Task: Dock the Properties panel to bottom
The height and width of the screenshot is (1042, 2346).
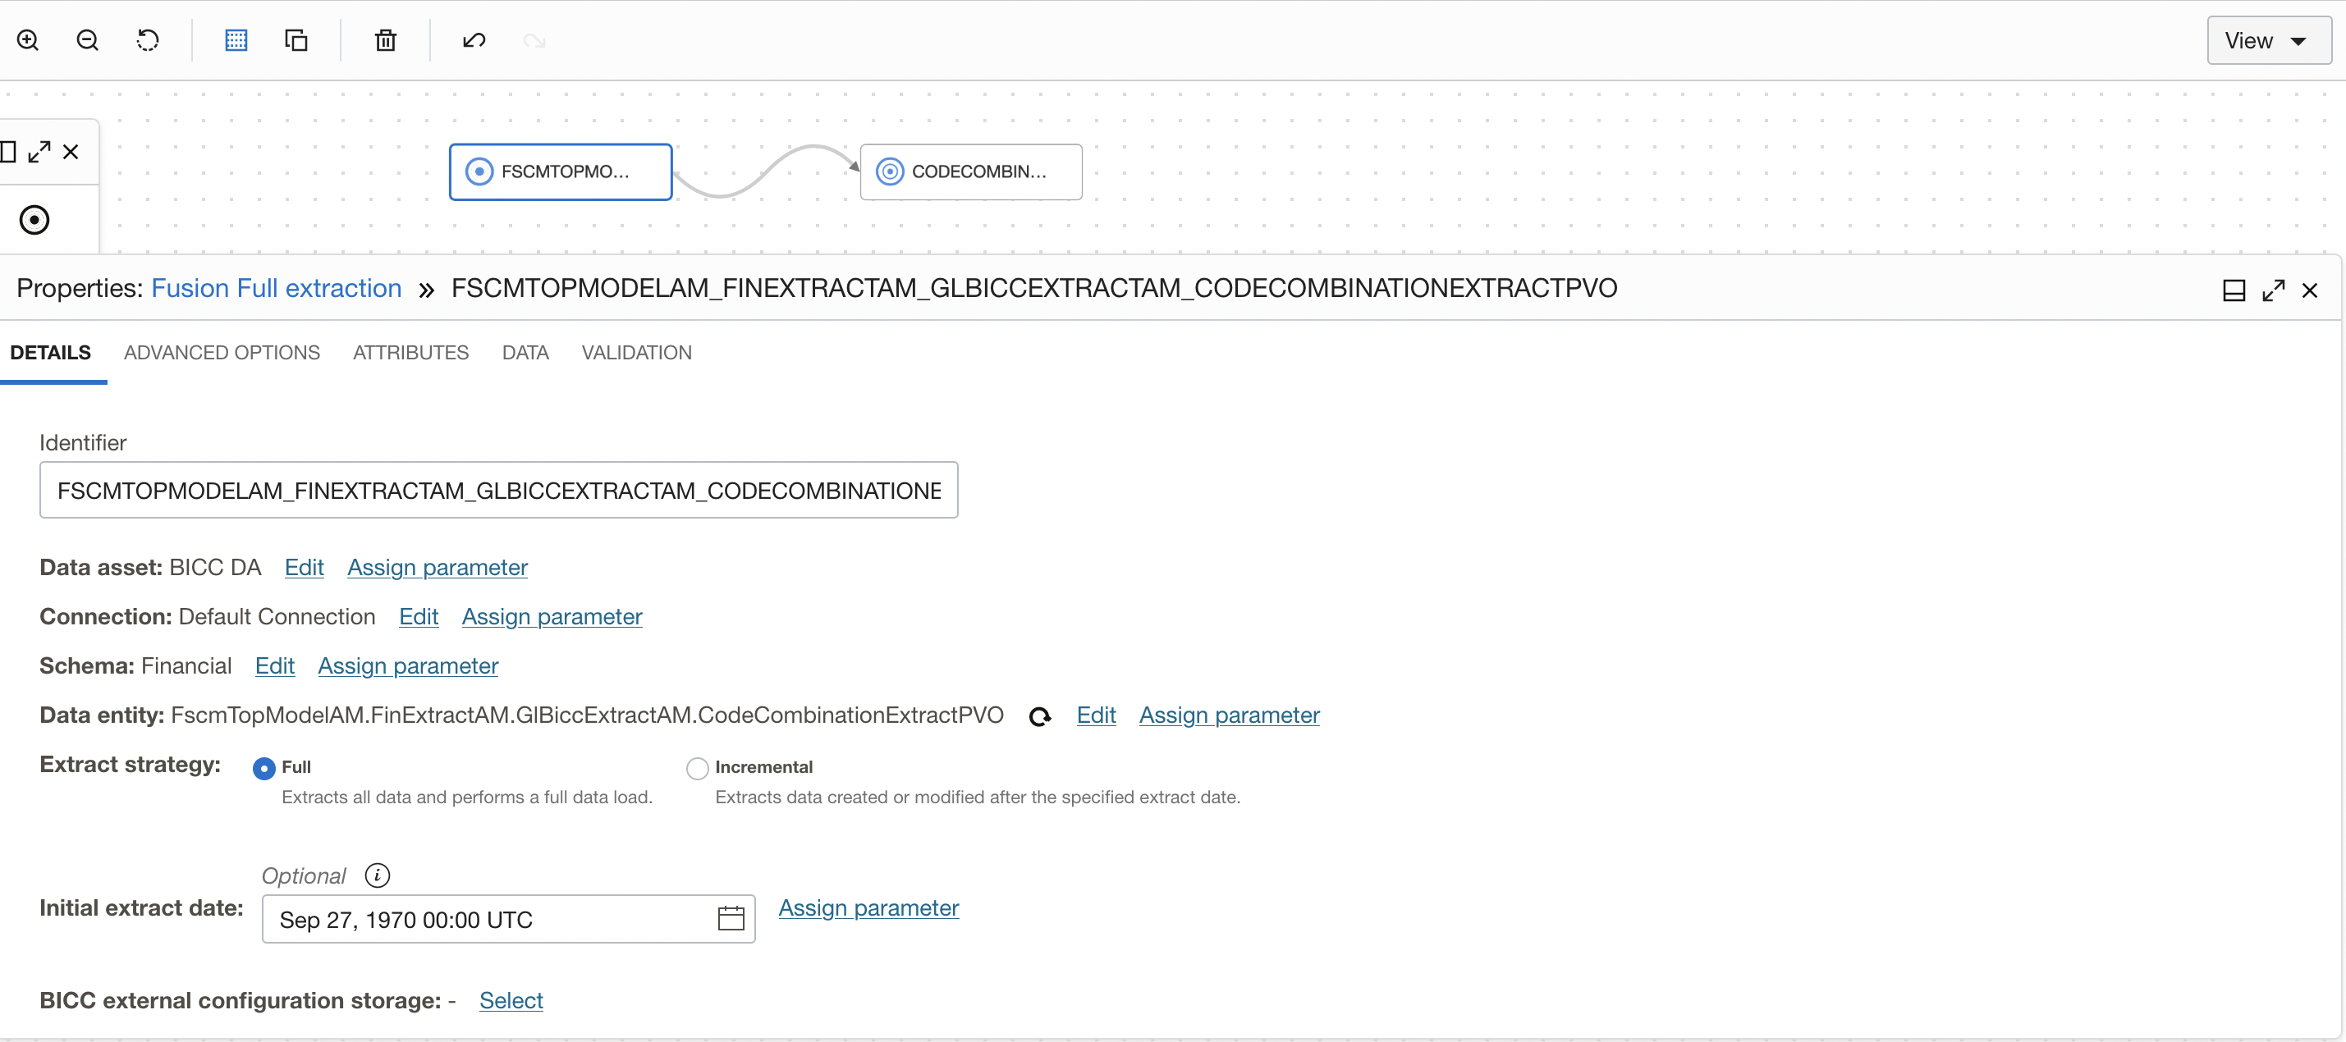Action: point(2234,290)
